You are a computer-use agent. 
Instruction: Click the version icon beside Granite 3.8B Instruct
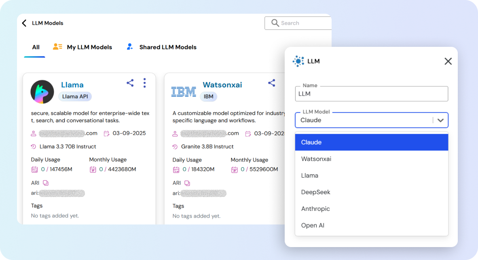175,147
